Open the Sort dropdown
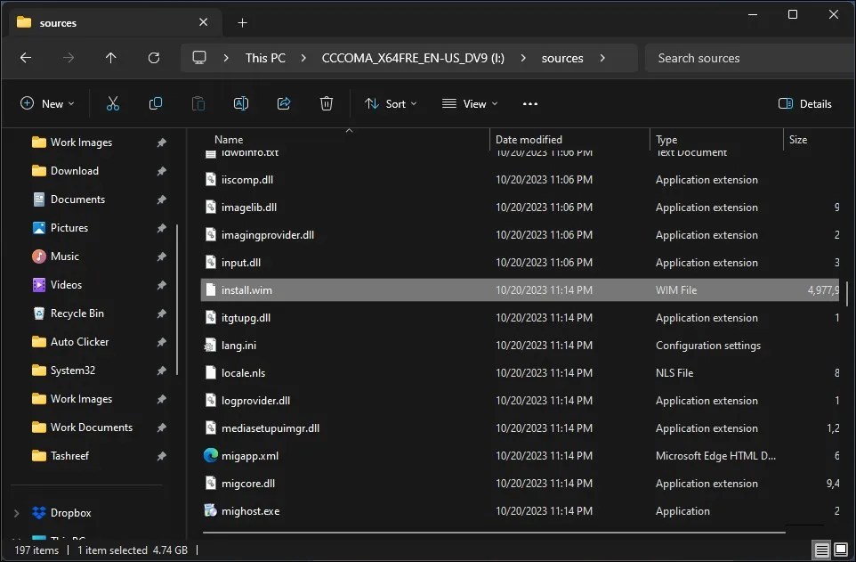Viewport: 856px width, 562px height. (x=391, y=103)
